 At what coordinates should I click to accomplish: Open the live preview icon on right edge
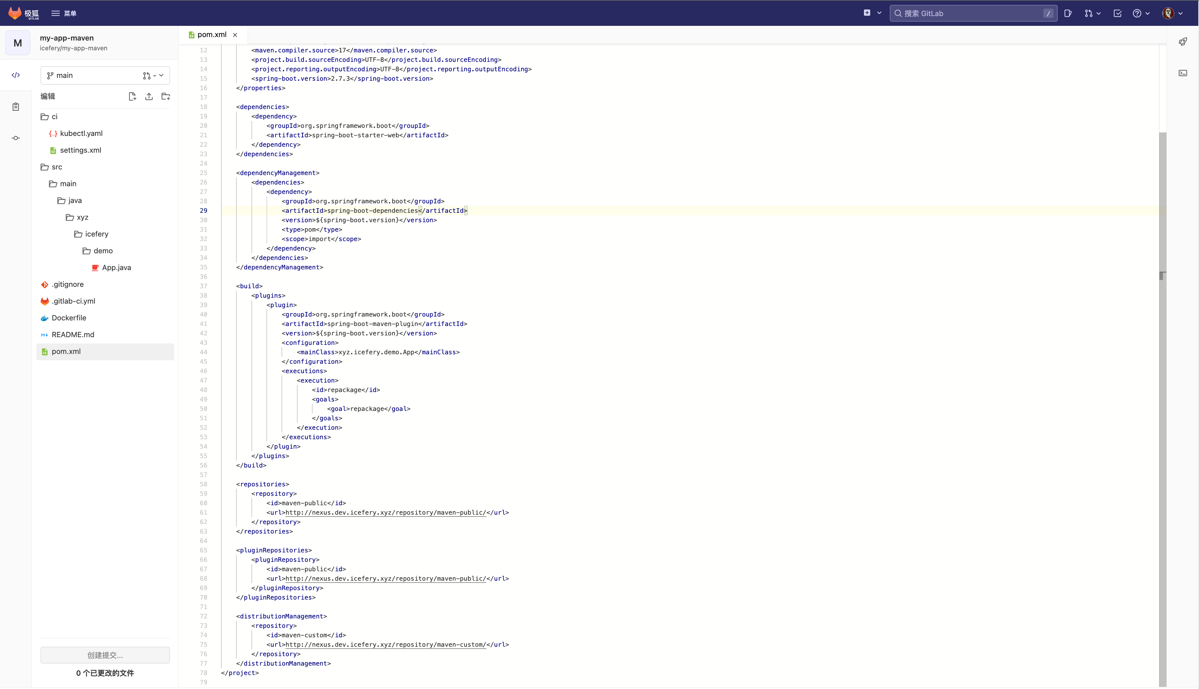[x=1183, y=41]
